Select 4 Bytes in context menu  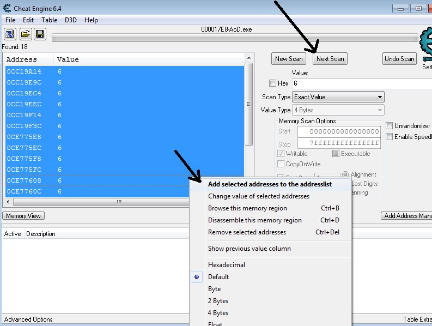tap(271, 313)
